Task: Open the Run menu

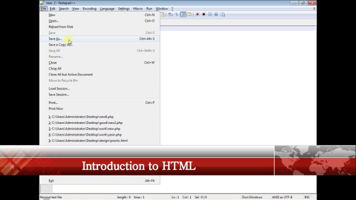Action: click(x=149, y=9)
